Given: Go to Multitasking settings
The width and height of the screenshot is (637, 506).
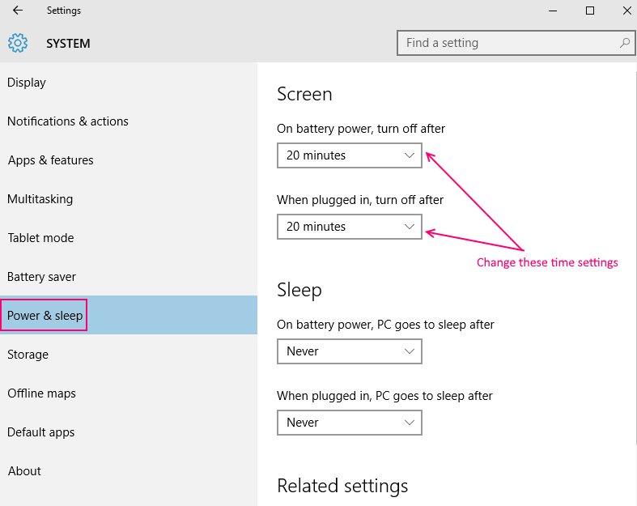Looking at the screenshot, I should (x=129, y=199).
